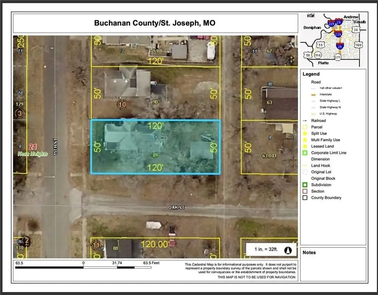Click the Section legend square

coord(305,191)
